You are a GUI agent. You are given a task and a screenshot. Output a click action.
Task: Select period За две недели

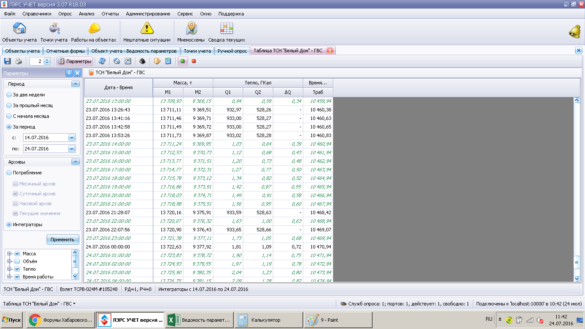pyautogui.click(x=25, y=95)
